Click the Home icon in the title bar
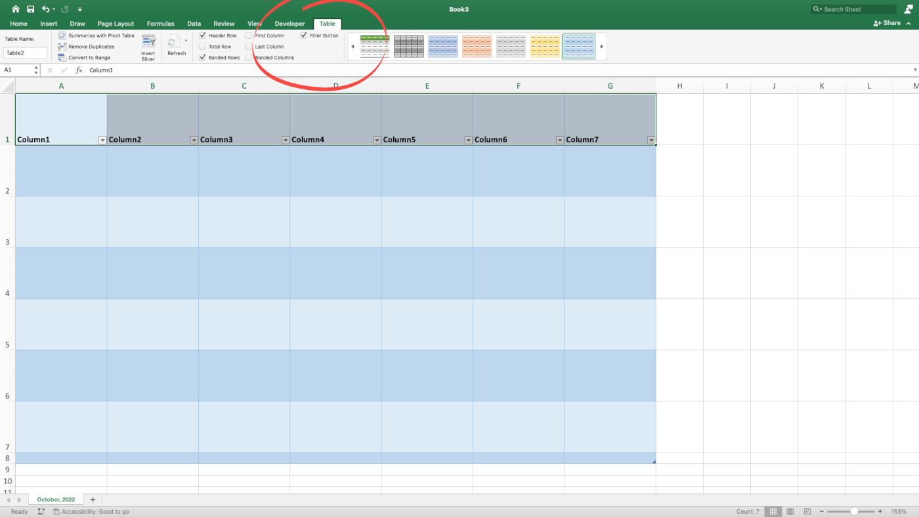The height and width of the screenshot is (517, 919). (15, 9)
